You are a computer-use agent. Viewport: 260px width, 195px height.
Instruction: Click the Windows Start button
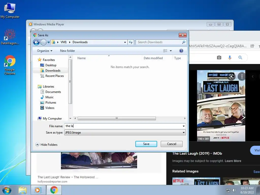point(7,190)
